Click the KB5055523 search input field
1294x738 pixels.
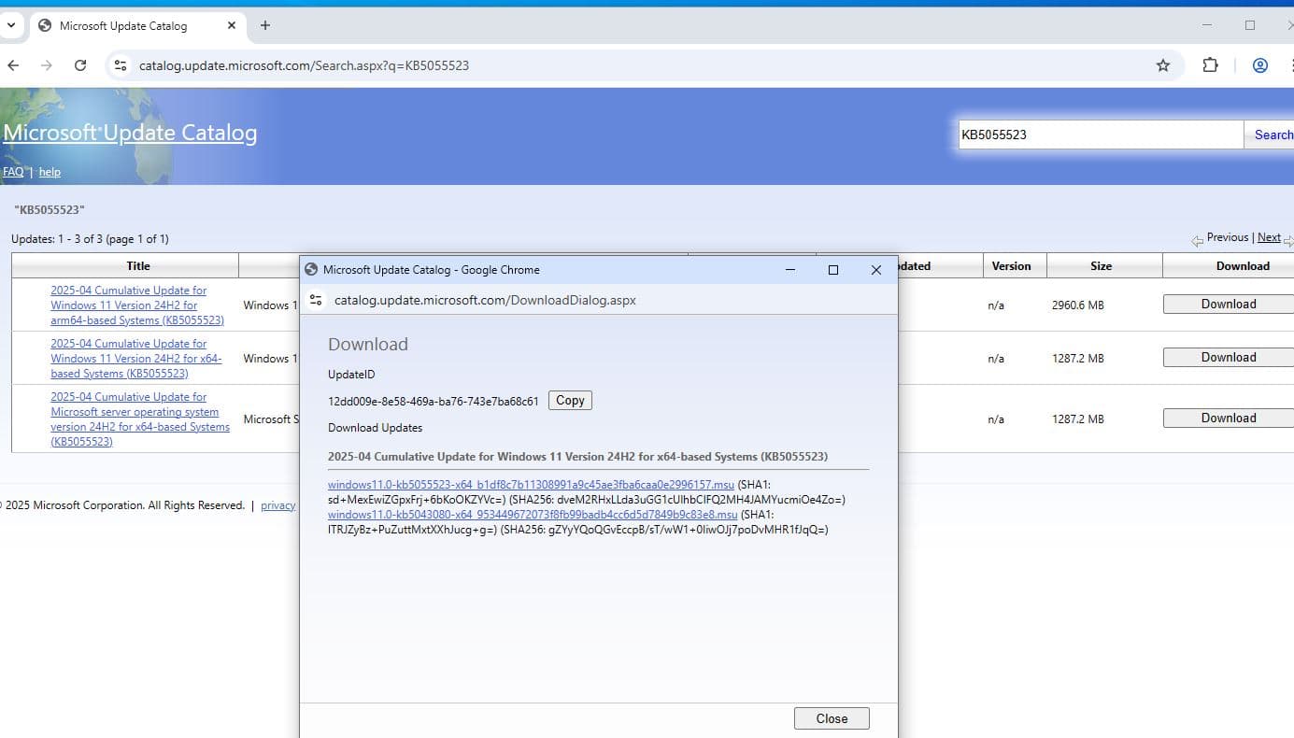[x=1100, y=135]
